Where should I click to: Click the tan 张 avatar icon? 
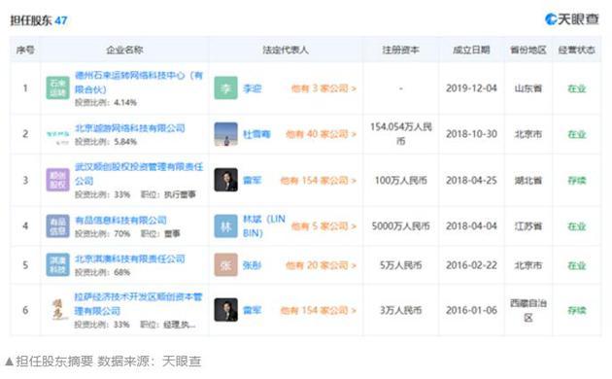click(225, 265)
